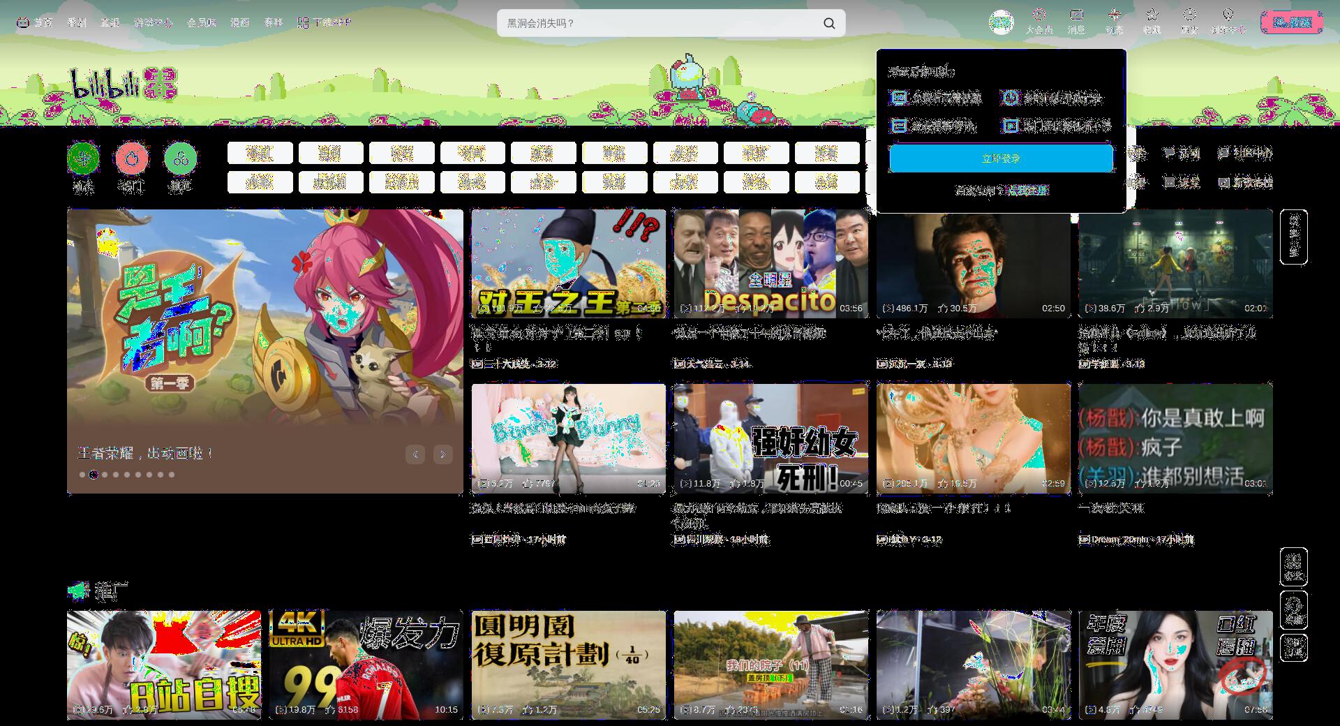Screen dimensions: 1340x726
Task: Select the 动画 category button
Action: point(472,153)
